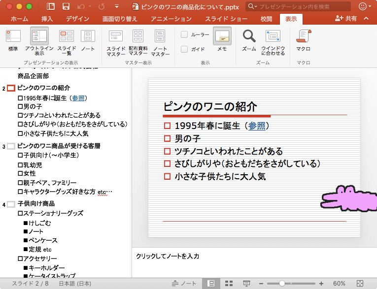377x289 pixels.
Task: Select アウトライン表示 view button
Action: [x=39, y=41]
